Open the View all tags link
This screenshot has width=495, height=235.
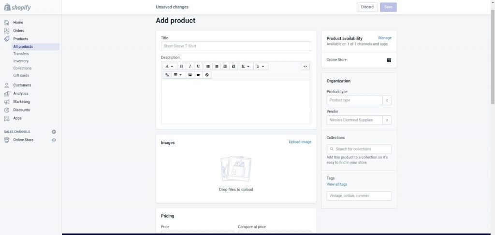(336, 184)
